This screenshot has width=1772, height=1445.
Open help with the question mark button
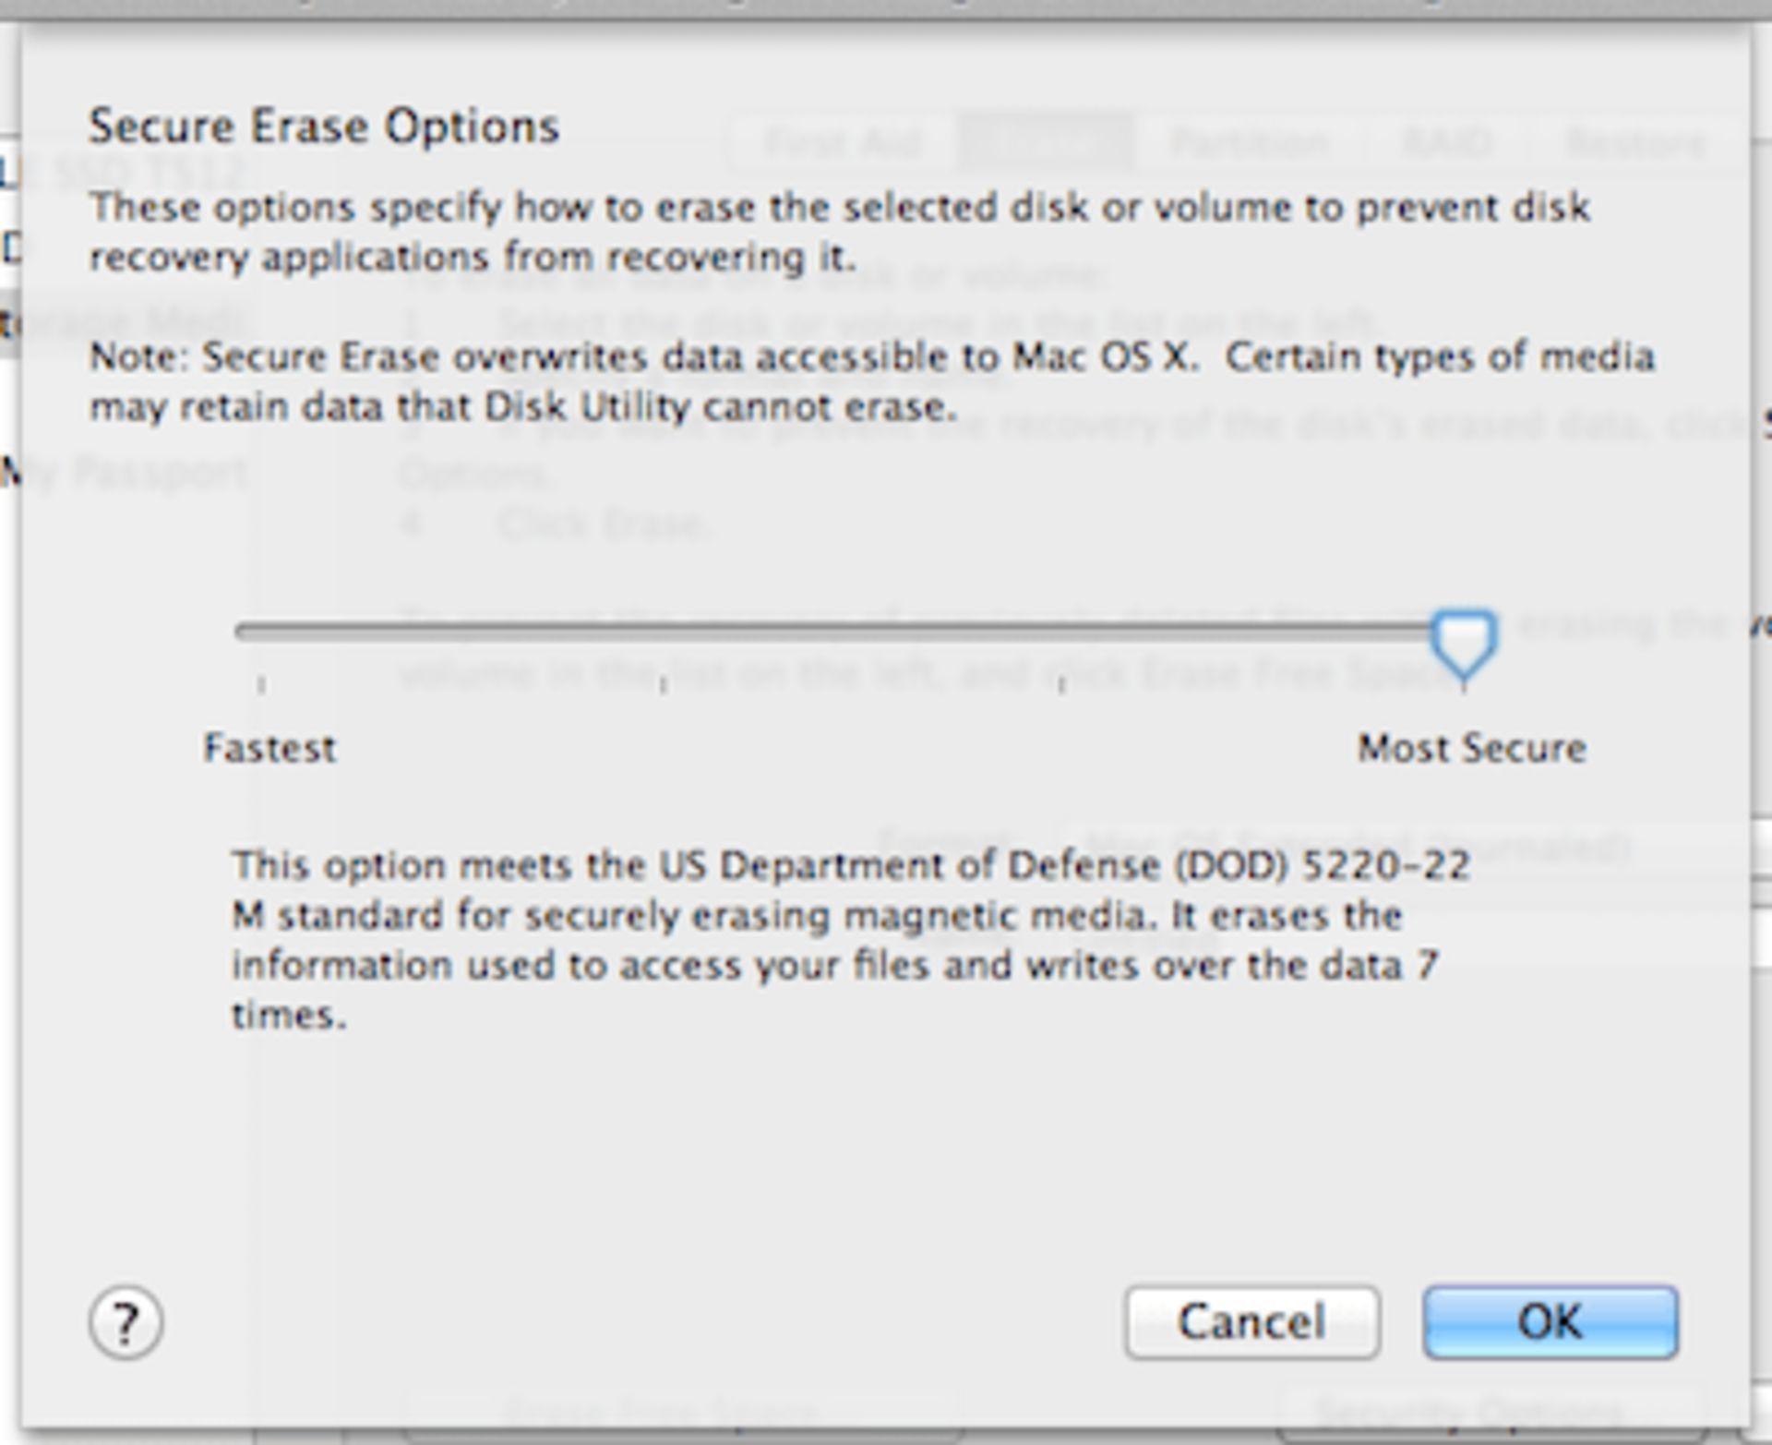click(126, 1323)
